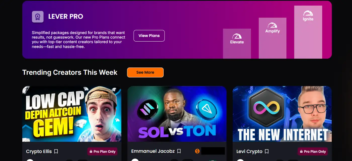The image size is (352, 161).
Task: Click the Elevate gauge icon
Action: [x=237, y=36]
